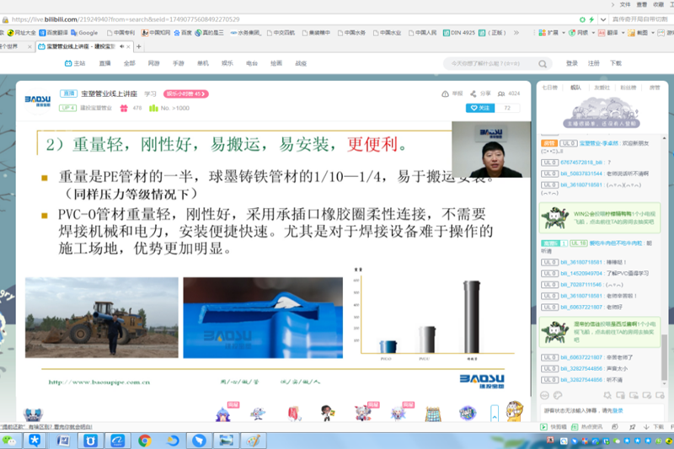674x449 pixels.
Task: Click the gift box icon beside 478
Action: tap(124, 109)
